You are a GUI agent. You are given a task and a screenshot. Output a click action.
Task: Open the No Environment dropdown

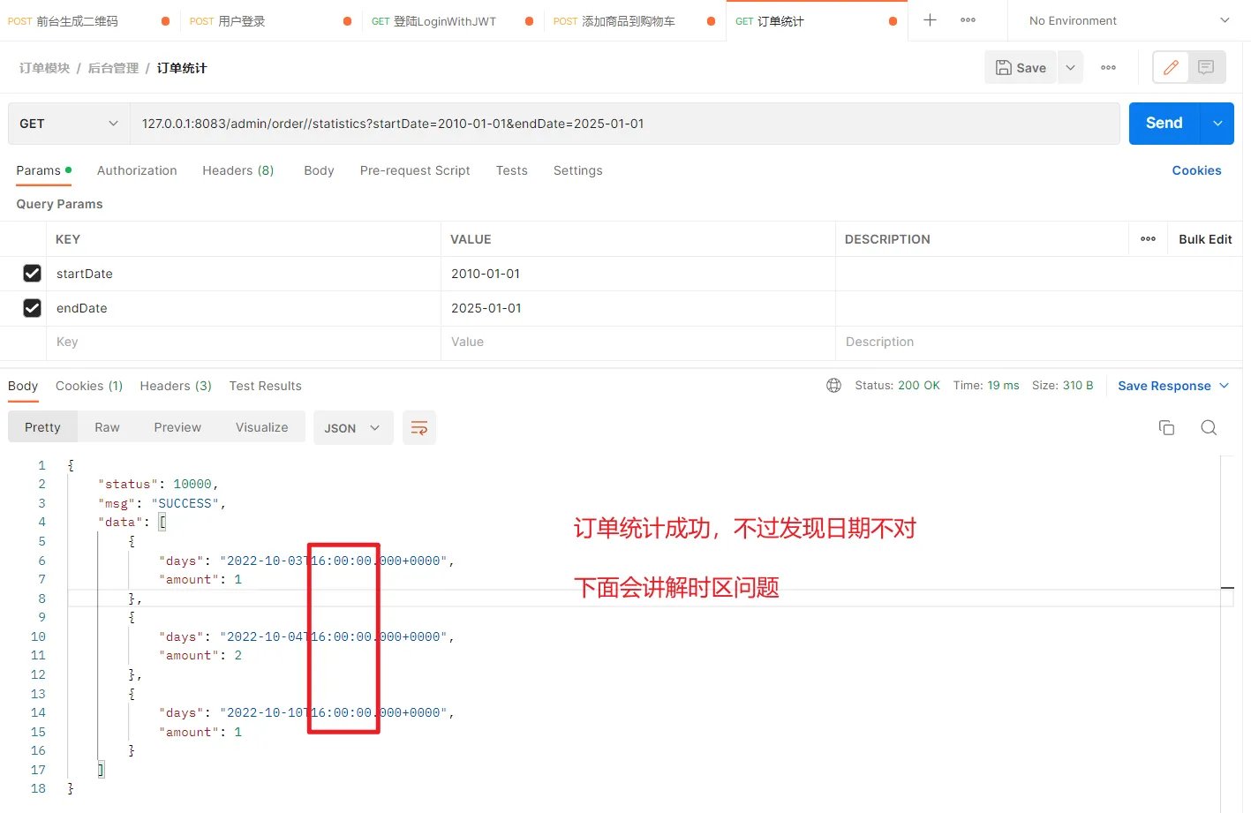click(1129, 20)
